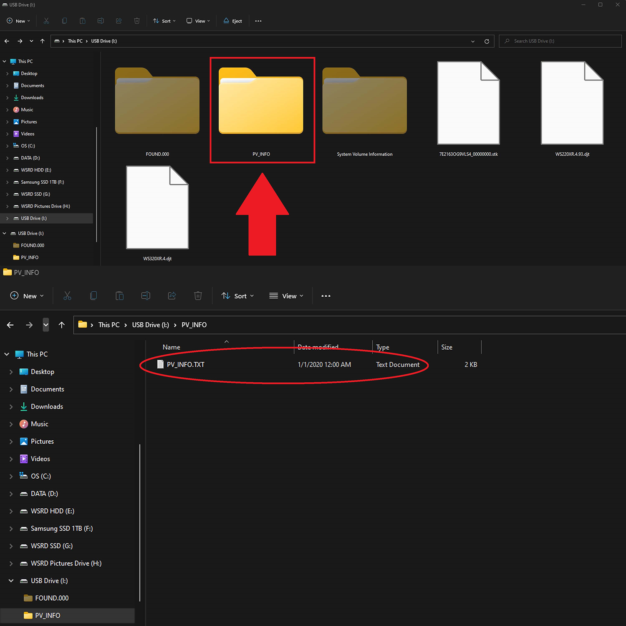Click the Paste icon in the toolbar
The image size is (626, 626).
(82, 21)
